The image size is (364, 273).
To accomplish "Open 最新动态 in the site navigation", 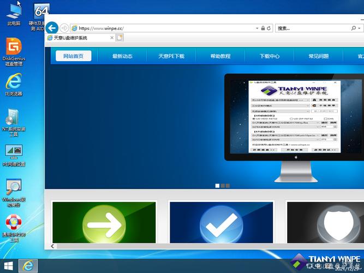I will 122,56.
